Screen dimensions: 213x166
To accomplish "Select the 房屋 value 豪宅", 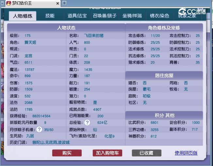I will (147, 89).
